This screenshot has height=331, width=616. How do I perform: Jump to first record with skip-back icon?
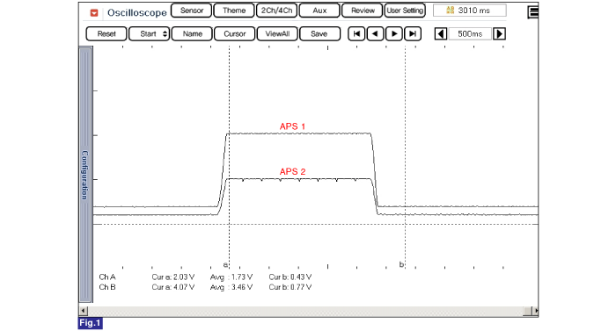[x=356, y=33]
